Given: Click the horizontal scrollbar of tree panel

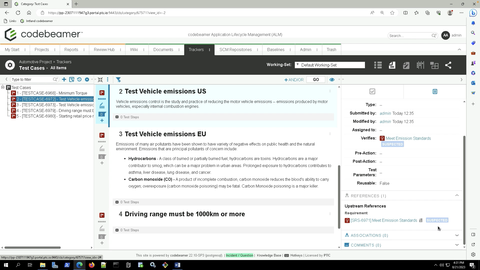Looking at the screenshot, I should 32,247.
